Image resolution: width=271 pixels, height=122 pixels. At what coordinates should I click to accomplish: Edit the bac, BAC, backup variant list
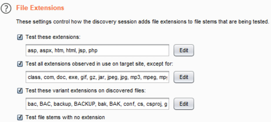(x=184, y=104)
